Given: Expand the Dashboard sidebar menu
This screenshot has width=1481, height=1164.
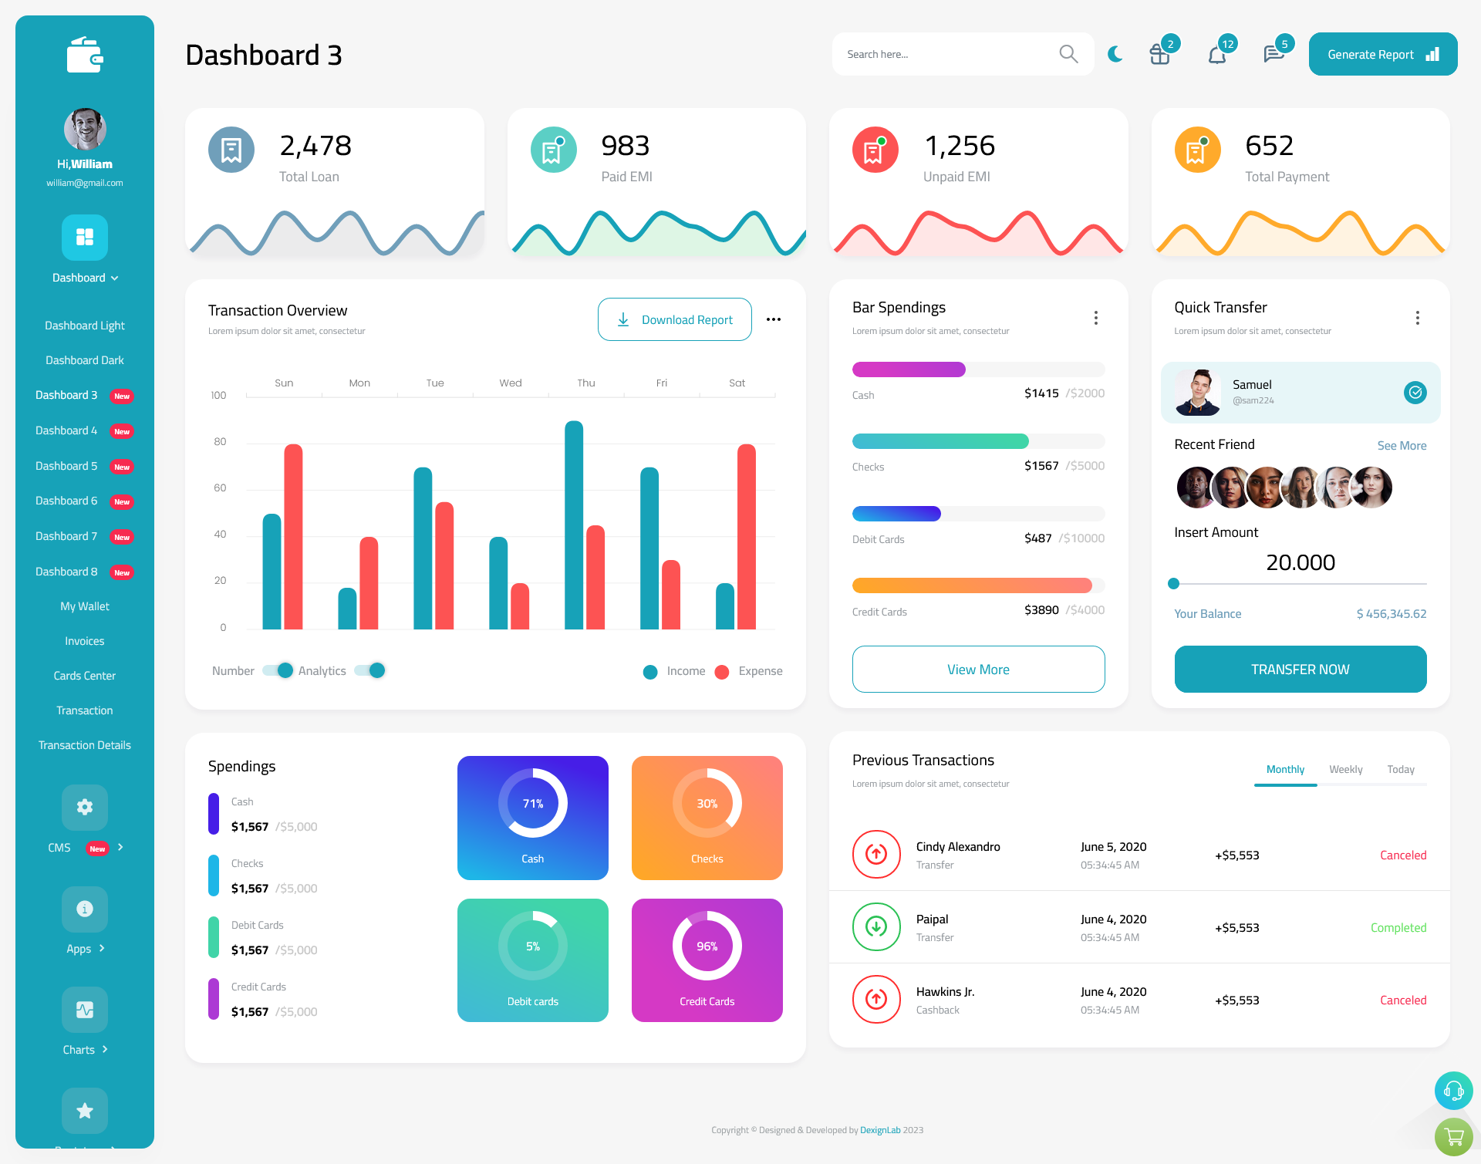Looking at the screenshot, I should pos(84,278).
